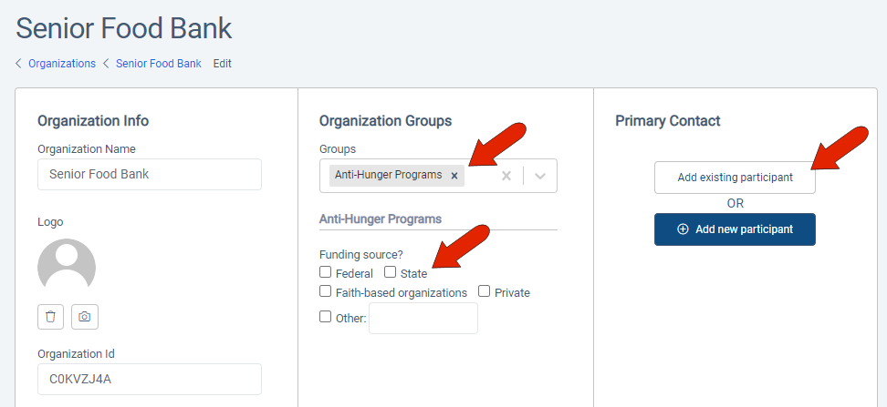Delete the organization logo with trash icon

[50, 317]
